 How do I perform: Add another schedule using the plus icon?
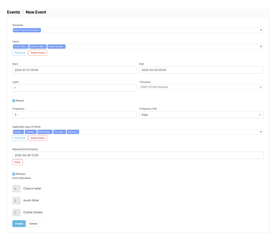click(261, 30)
